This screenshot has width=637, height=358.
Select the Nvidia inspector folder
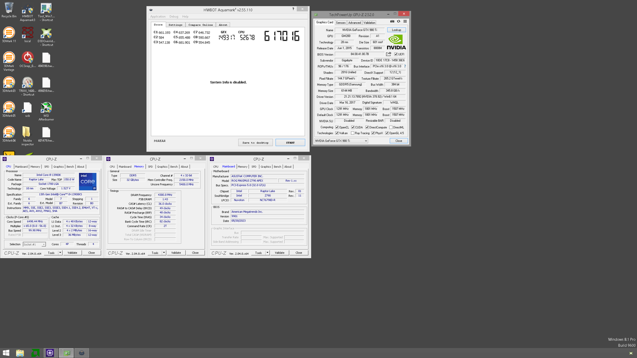click(28, 136)
